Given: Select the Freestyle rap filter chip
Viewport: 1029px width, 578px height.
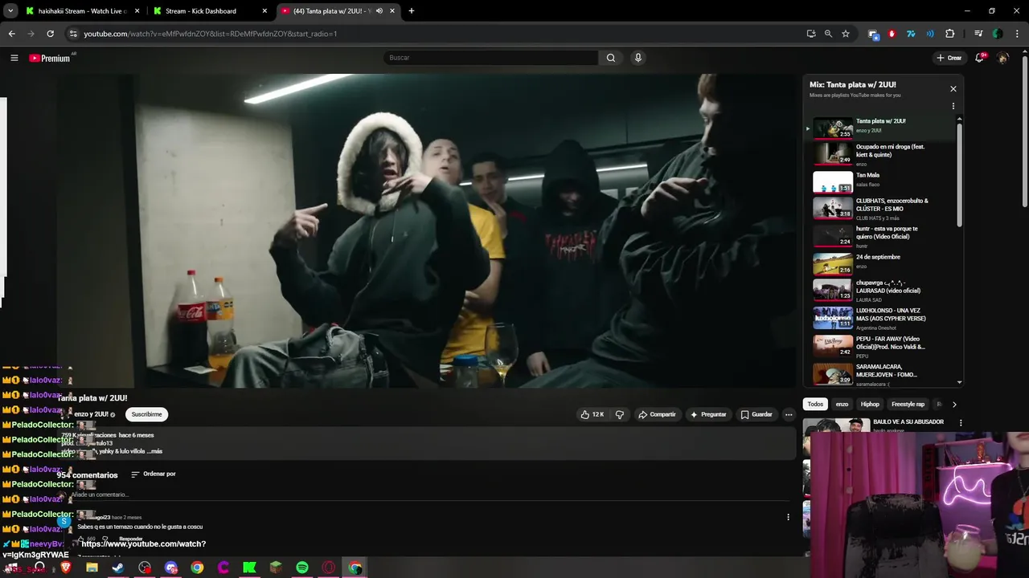Looking at the screenshot, I should (x=908, y=404).
